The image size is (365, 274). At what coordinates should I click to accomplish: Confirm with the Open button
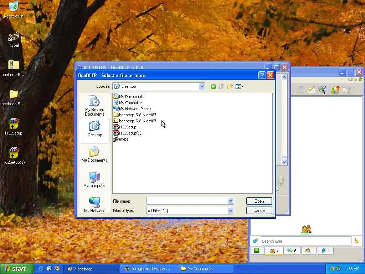click(259, 201)
